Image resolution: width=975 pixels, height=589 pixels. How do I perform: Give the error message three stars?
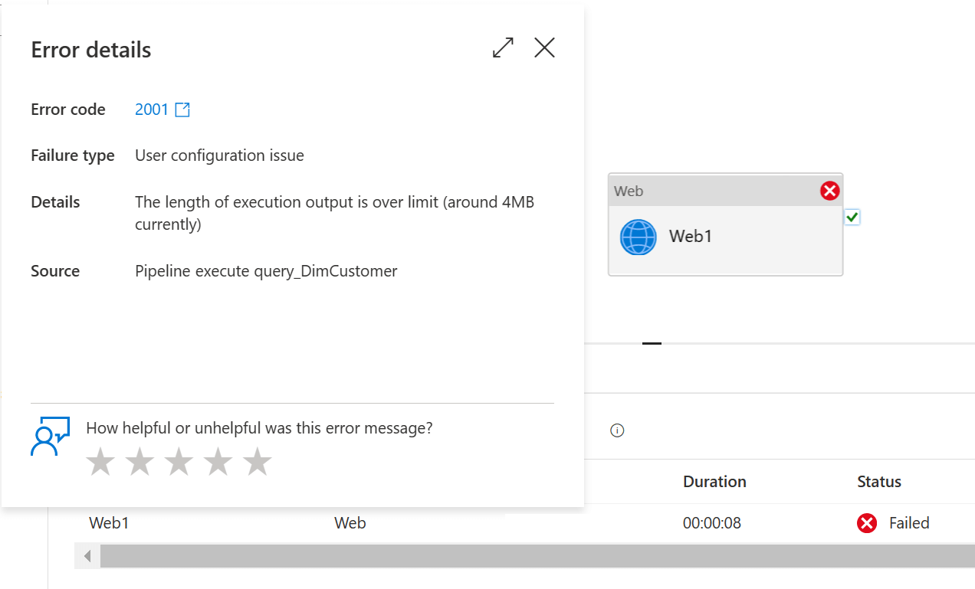click(179, 462)
